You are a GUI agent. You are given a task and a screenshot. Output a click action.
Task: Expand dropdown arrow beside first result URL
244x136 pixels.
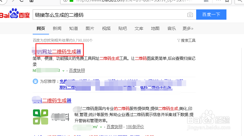[63, 71]
